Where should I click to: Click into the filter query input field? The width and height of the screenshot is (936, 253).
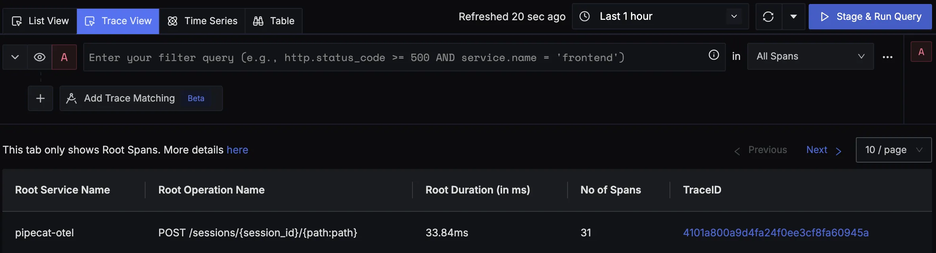coord(393,57)
